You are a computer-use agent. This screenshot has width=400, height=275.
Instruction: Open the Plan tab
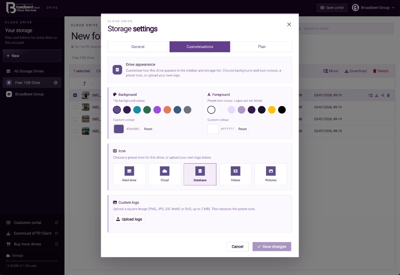pos(262,47)
